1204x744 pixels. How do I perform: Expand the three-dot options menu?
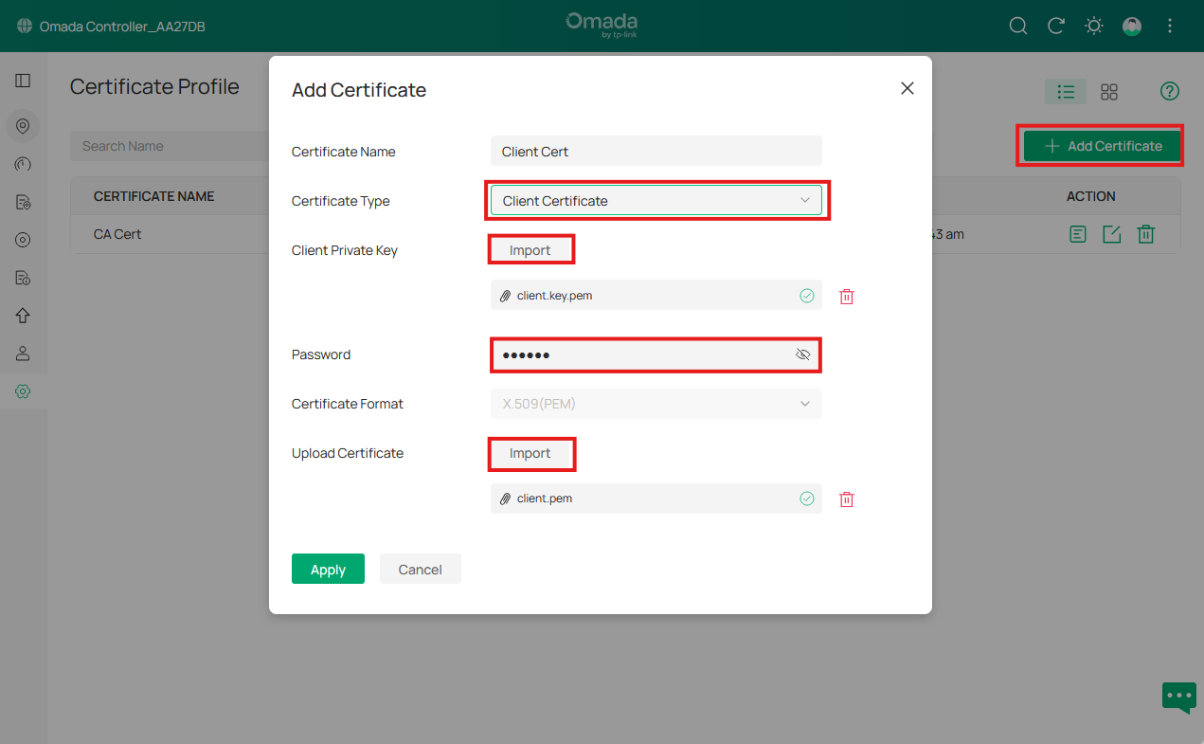1169,26
